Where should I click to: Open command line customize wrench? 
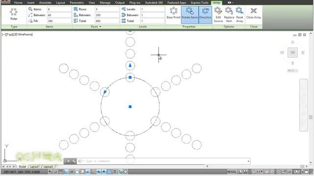coord(74,161)
